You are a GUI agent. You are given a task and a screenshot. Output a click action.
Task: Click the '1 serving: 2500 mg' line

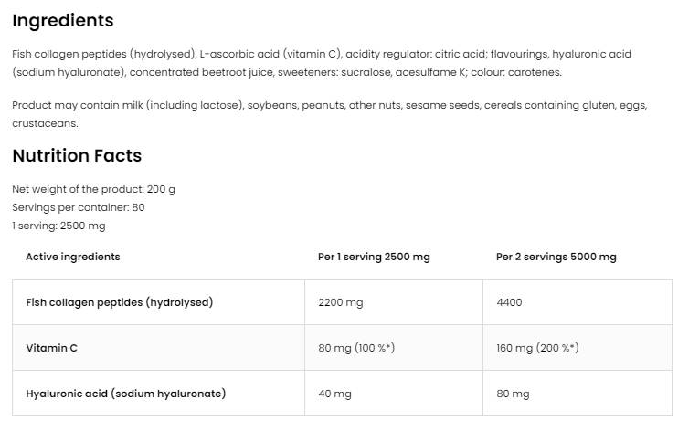tap(58, 226)
